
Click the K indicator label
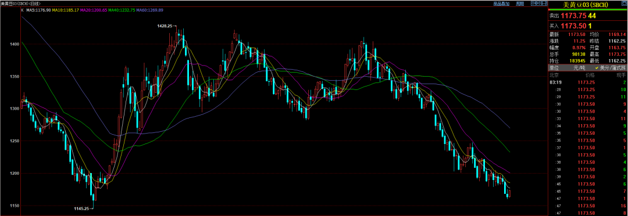click(22, 10)
